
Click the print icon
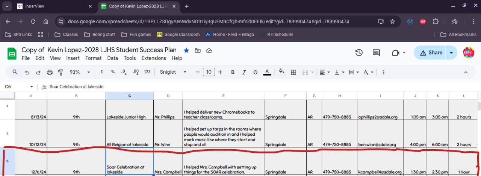tap(49, 72)
